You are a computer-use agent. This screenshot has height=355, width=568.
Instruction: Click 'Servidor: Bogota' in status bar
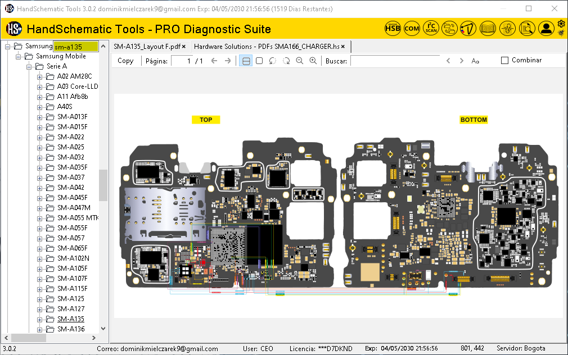(x=521, y=348)
